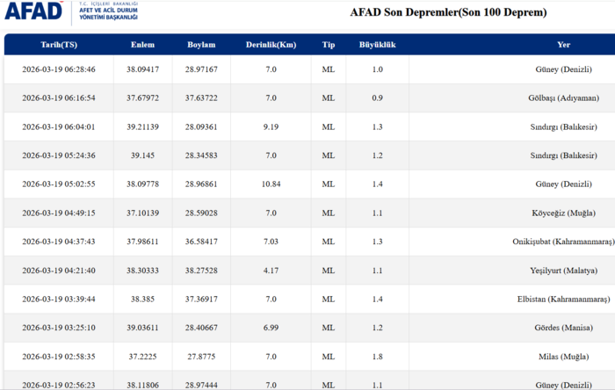Viewport: 615px width, 390px height.
Task: Click the Tarih(TS) column header
Action: point(59,45)
